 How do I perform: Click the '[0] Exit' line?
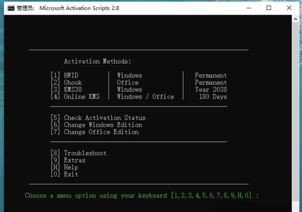coord(64,174)
